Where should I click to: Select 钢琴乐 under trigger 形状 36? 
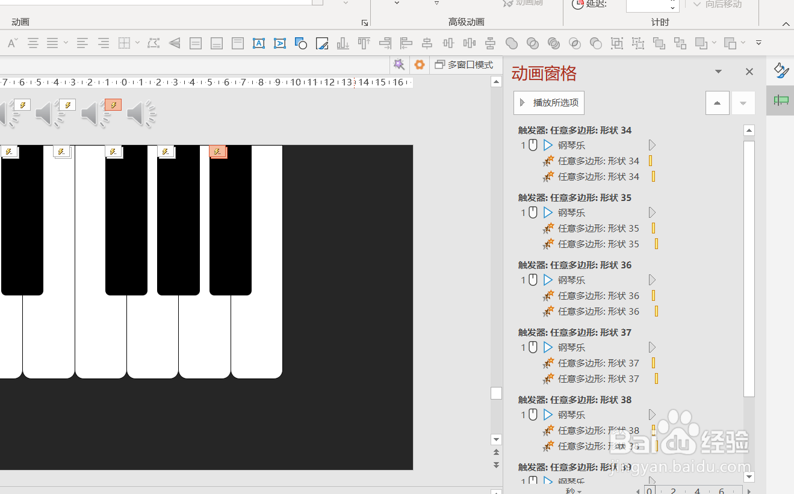[x=571, y=280]
